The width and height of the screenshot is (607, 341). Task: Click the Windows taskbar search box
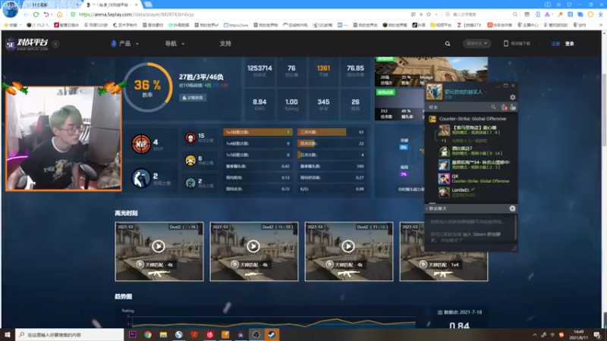(x=70, y=334)
